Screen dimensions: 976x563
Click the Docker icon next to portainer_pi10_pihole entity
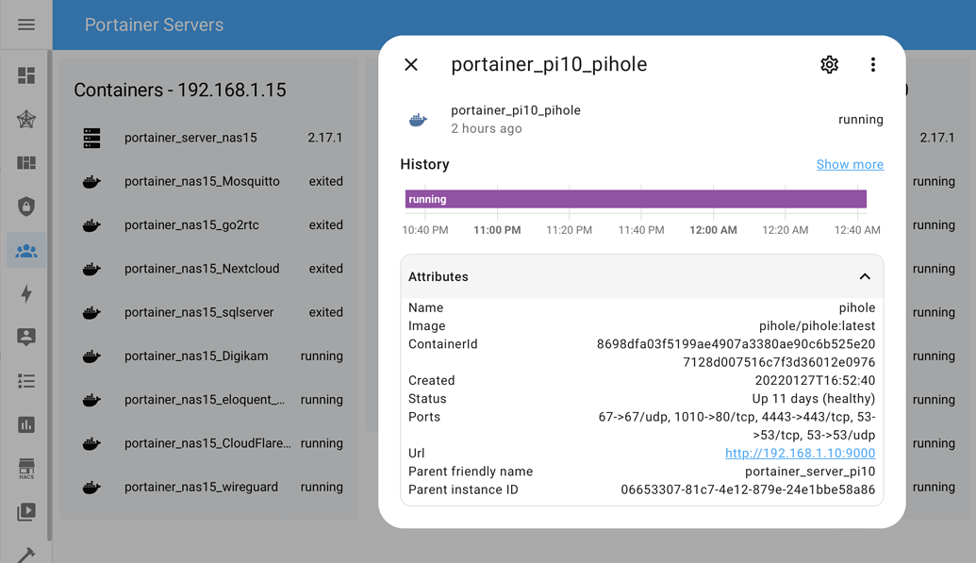[418, 120]
